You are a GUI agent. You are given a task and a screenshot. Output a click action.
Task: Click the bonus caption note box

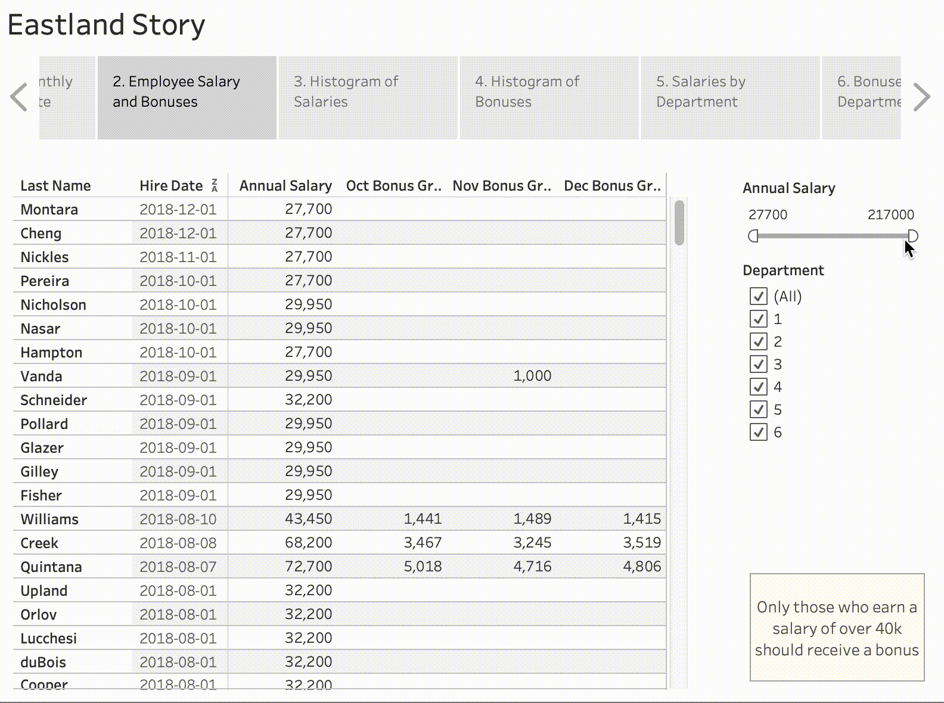[837, 627]
